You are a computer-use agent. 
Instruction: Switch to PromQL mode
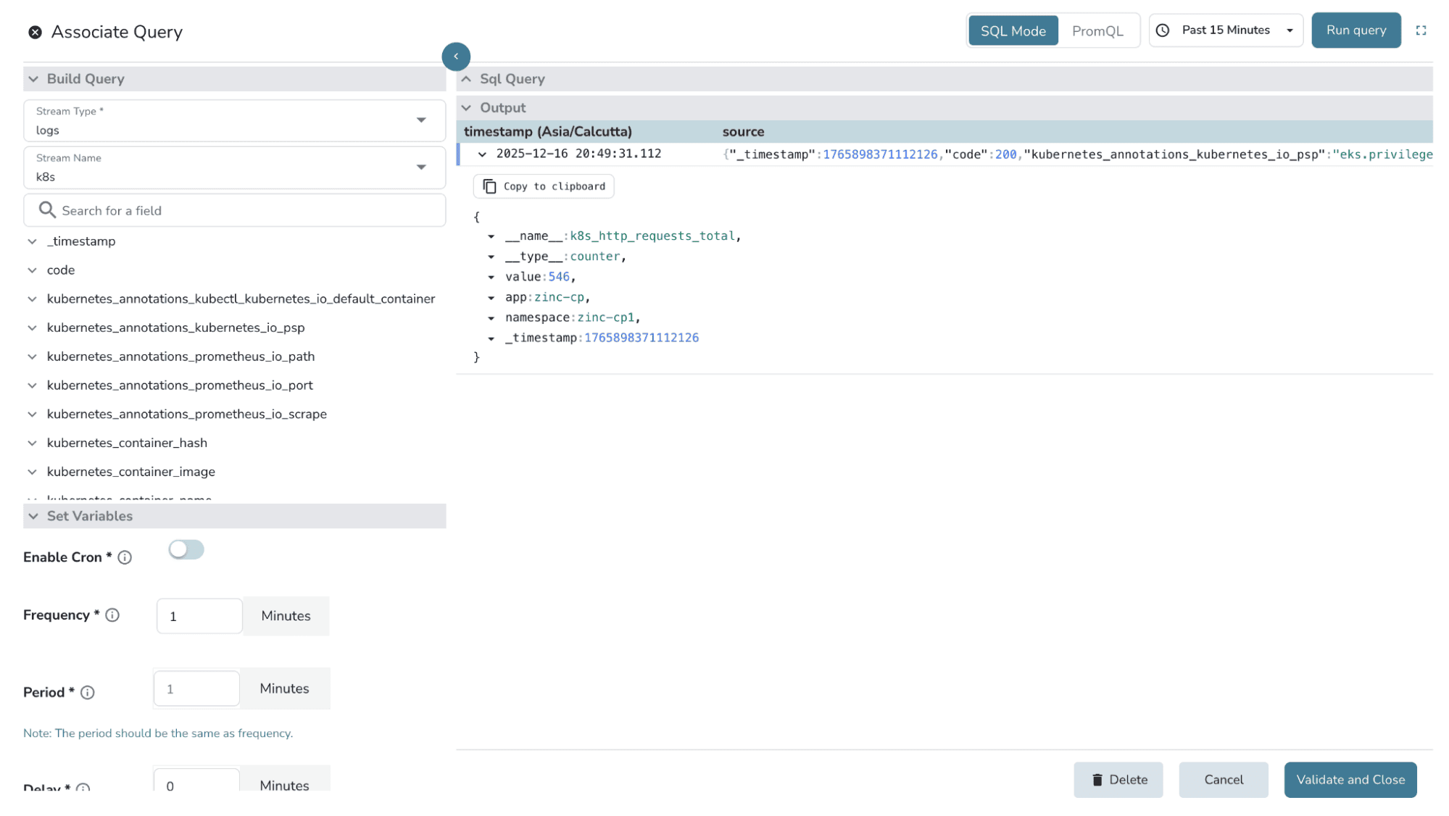click(x=1098, y=30)
